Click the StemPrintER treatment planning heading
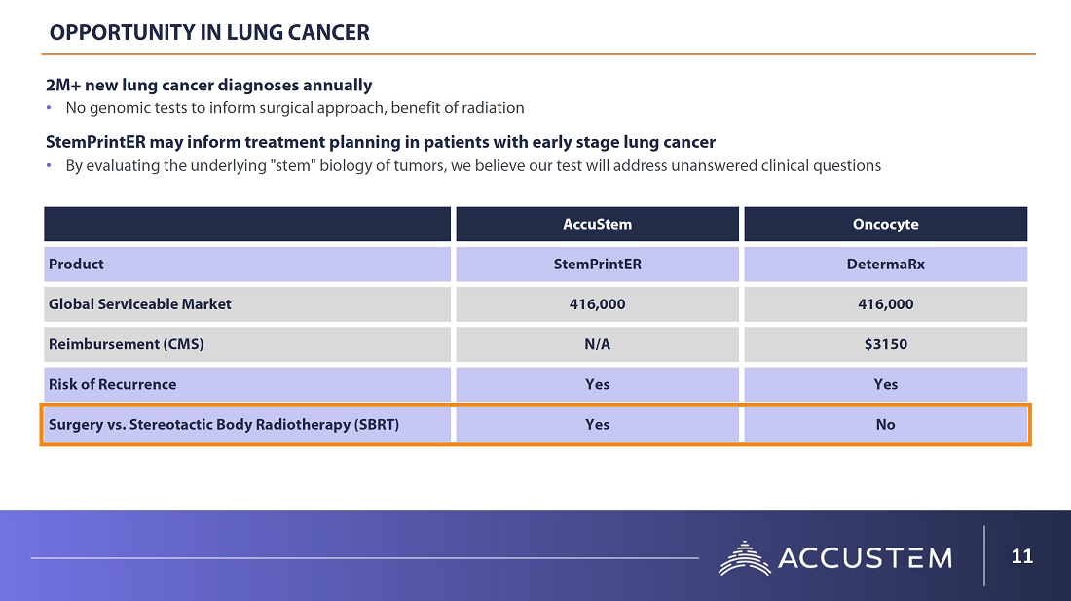The height and width of the screenshot is (601, 1071). [381, 142]
